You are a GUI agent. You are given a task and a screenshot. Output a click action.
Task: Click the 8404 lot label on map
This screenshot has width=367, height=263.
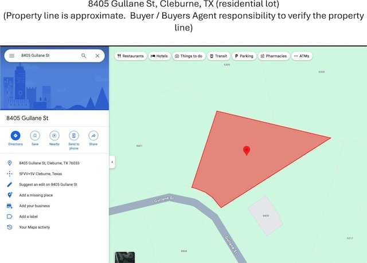[x=184, y=251]
